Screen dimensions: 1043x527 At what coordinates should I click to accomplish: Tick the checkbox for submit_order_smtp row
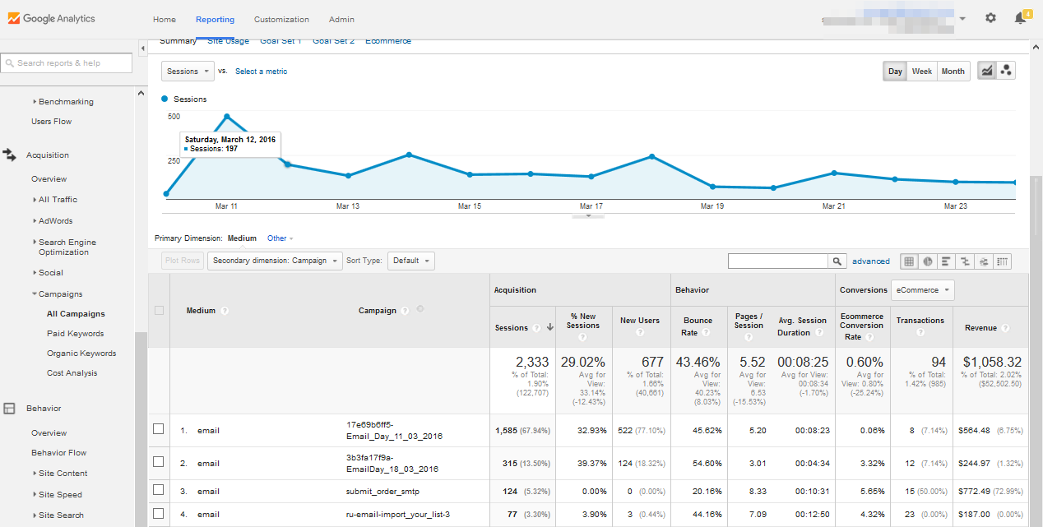159,491
